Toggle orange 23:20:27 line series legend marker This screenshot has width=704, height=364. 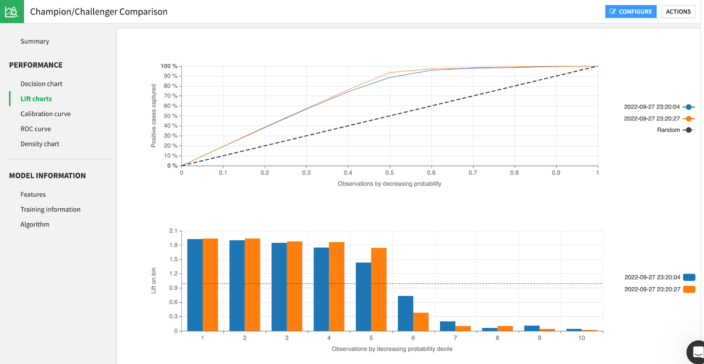pyautogui.click(x=689, y=119)
